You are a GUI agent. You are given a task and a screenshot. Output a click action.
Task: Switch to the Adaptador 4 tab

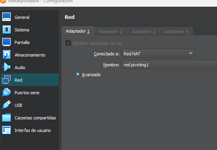(x=177, y=31)
